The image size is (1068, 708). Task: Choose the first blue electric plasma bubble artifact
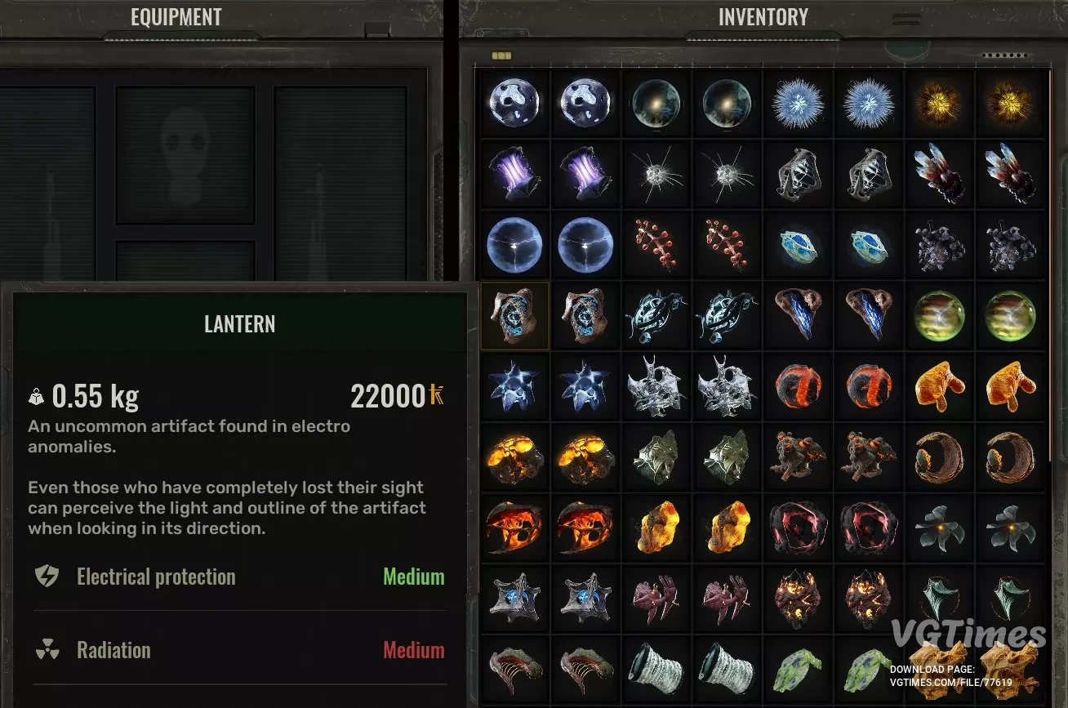514,245
